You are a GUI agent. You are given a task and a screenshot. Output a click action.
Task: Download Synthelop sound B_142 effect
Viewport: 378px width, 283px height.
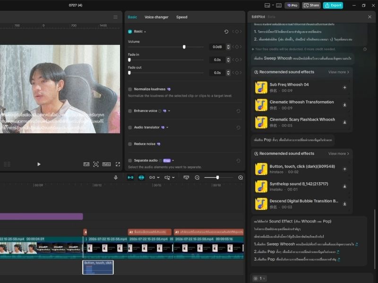coord(345,186)
